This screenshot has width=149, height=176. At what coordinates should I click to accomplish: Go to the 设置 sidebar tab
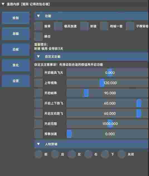click(x=16, y=81)
